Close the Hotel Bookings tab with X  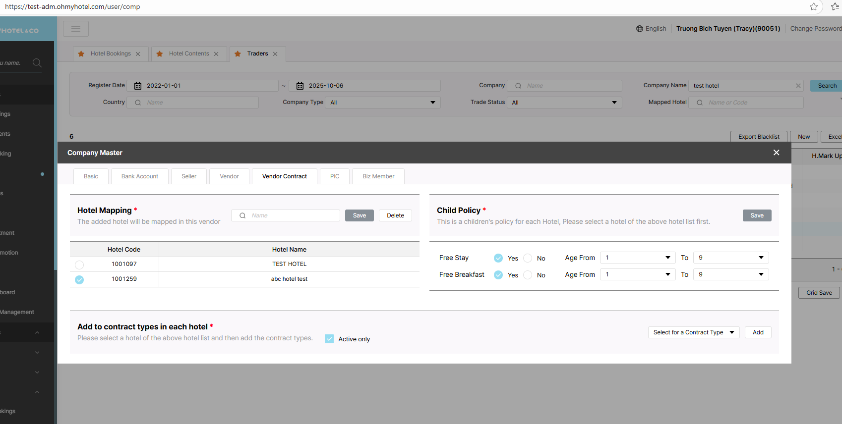[x=138, y=54]
